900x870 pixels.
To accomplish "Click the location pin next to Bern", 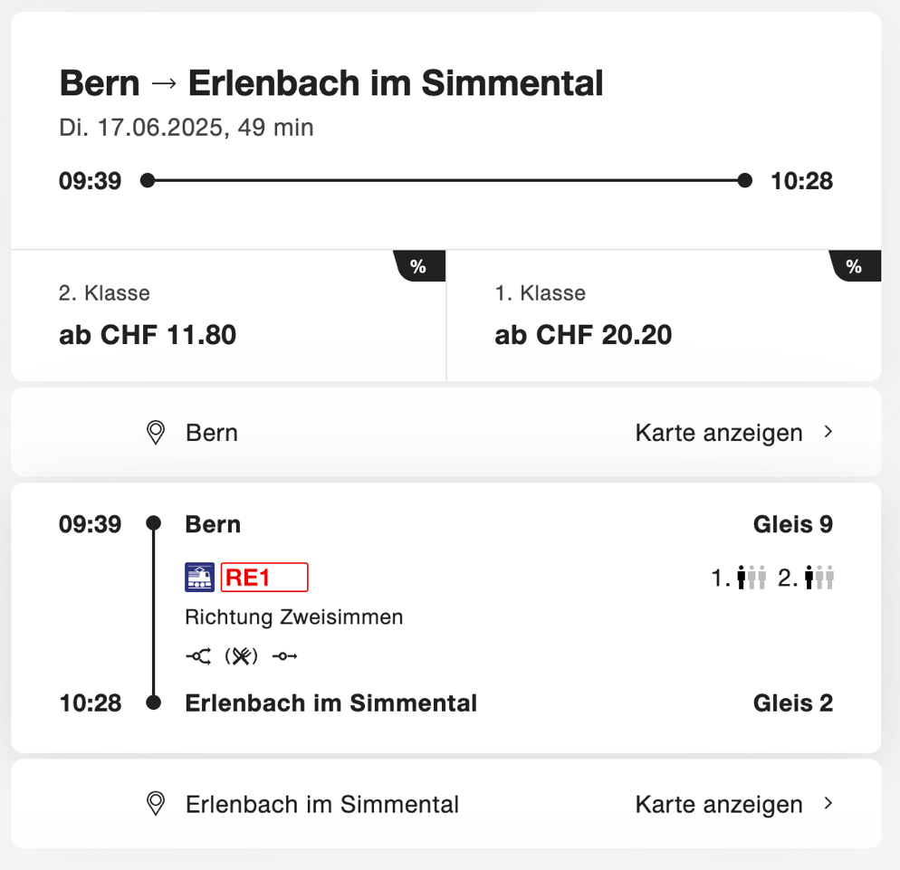I will click(x=156, y=433).
